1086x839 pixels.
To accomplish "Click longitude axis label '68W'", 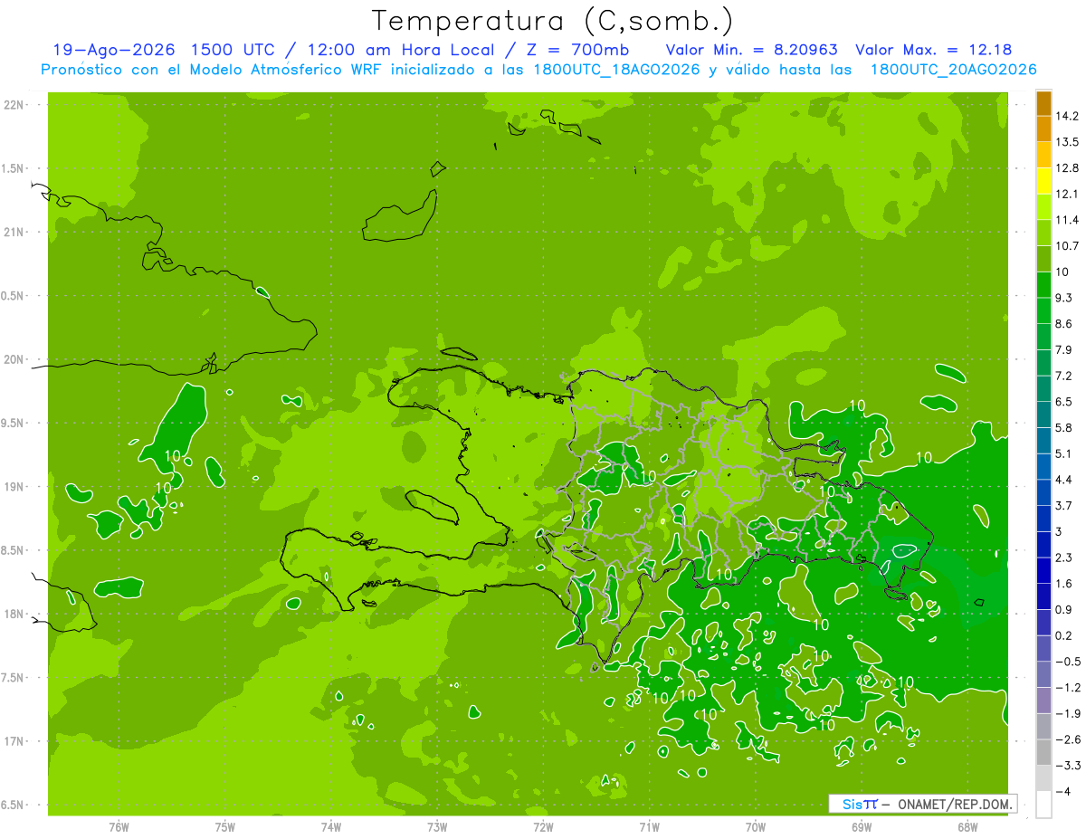I will pyautogui.click(x=967, y=827).
